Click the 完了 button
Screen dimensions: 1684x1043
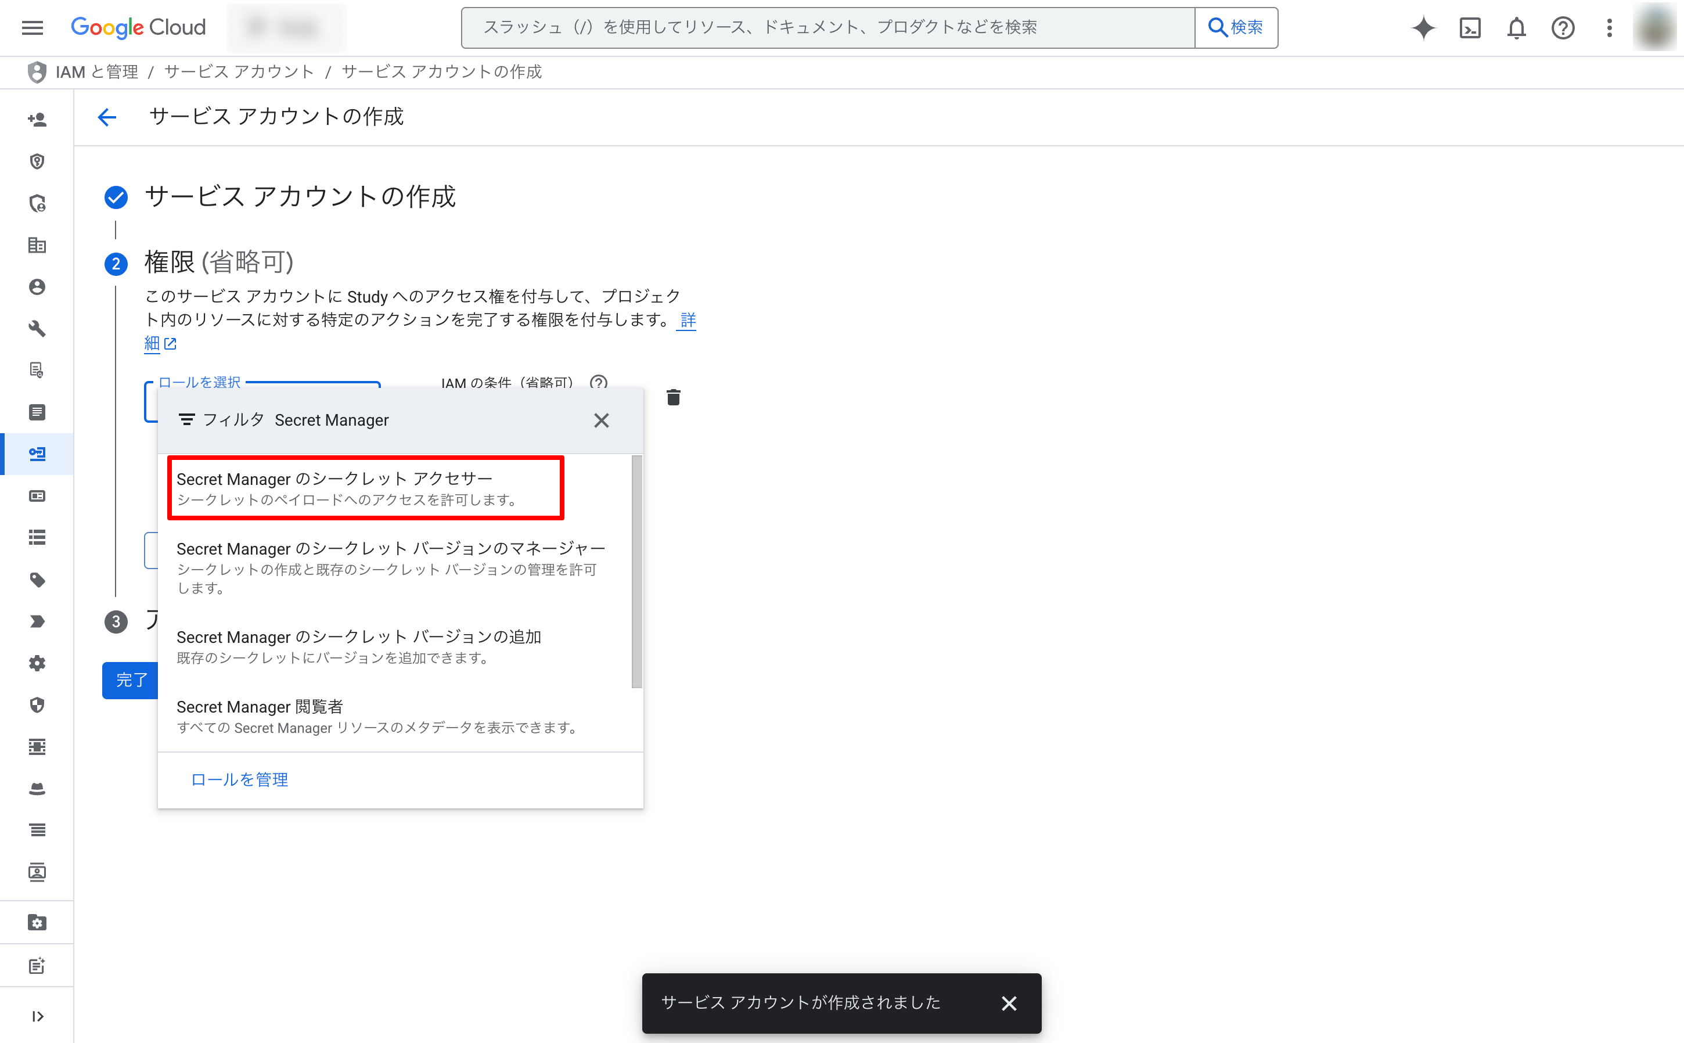(131, 680)
